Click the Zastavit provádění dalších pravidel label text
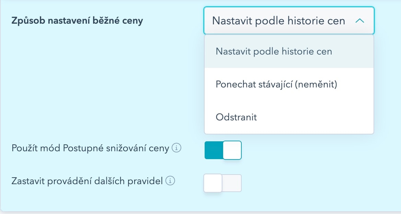The image size is (401, 214). click(x=87, y=181)
